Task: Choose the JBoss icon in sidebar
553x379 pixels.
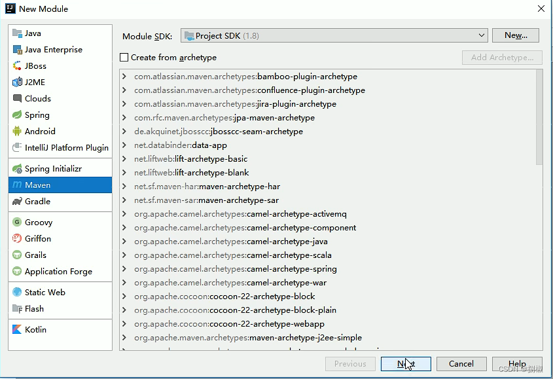Action: click(x=17, y=66)
